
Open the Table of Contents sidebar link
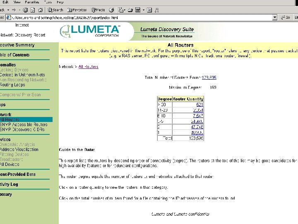[15, 55]
